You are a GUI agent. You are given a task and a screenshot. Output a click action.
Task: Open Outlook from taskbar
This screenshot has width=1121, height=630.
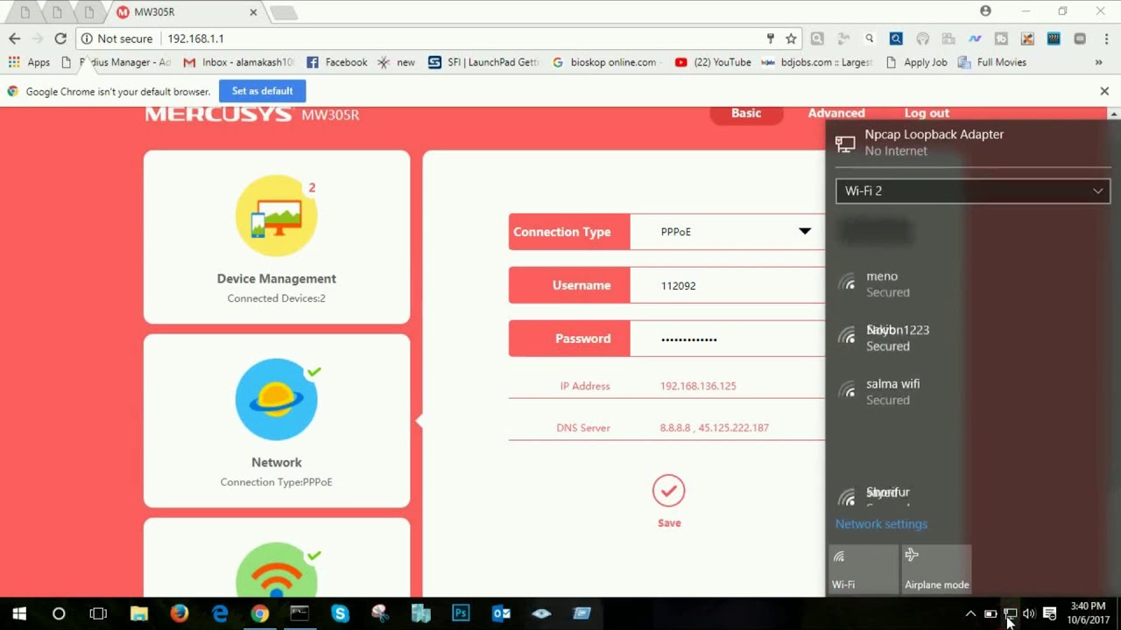pos(501,613)
